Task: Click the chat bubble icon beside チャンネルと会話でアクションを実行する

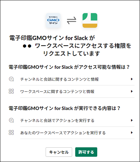Action: tap(11, 120)
